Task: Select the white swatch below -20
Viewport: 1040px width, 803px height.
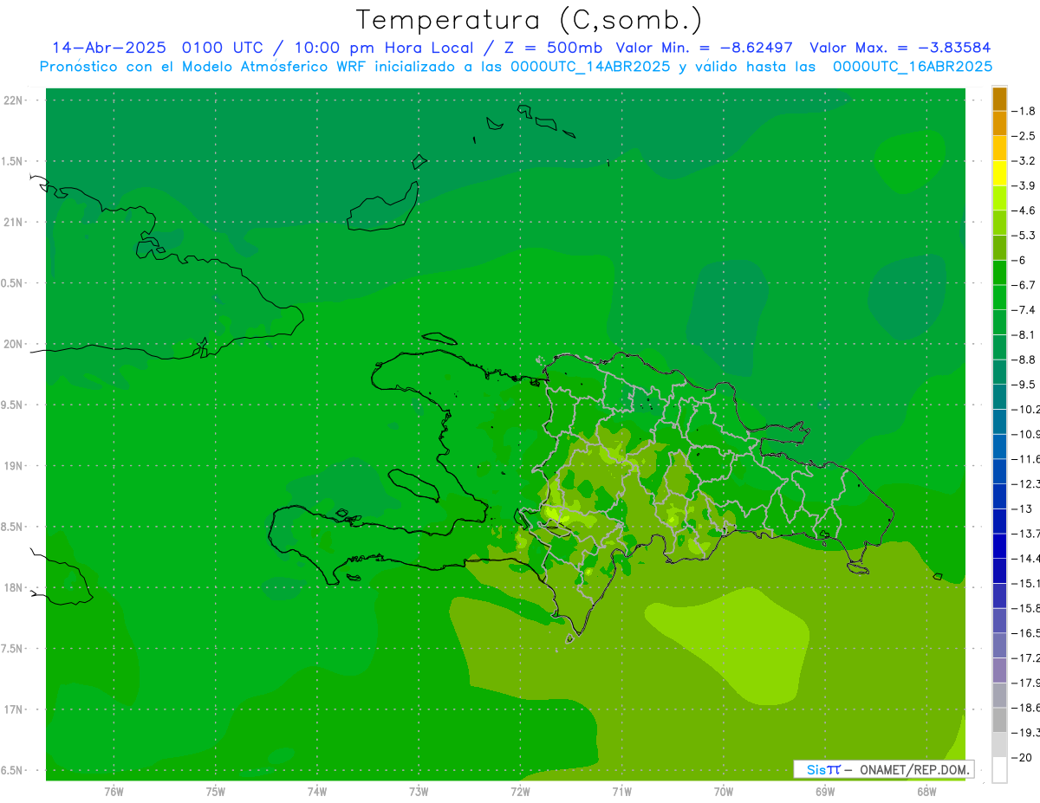Action: pos(999,769)
